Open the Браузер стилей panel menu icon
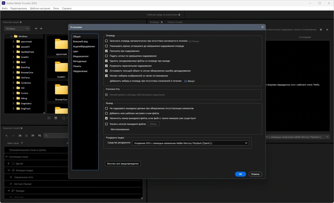This screenshot has height=203, width=334. (x=21, y=128)
